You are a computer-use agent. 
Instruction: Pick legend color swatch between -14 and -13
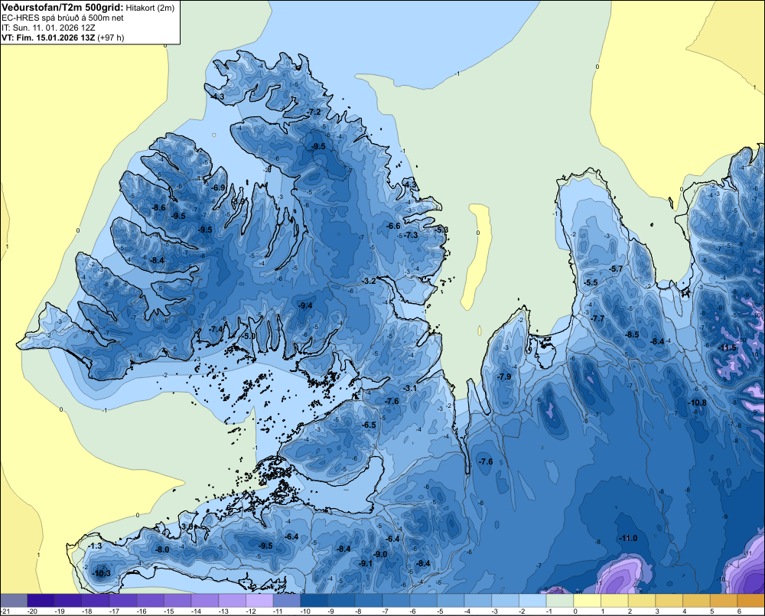click(x=205, y=601)
